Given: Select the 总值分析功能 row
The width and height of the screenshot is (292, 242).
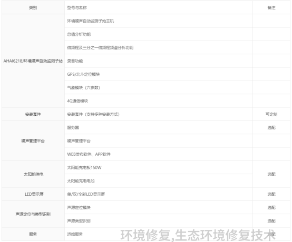Looking at the screenshot, I should click(159, 34).
